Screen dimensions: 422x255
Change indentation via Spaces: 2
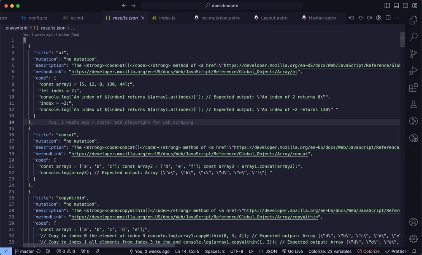tap(215, 251)
